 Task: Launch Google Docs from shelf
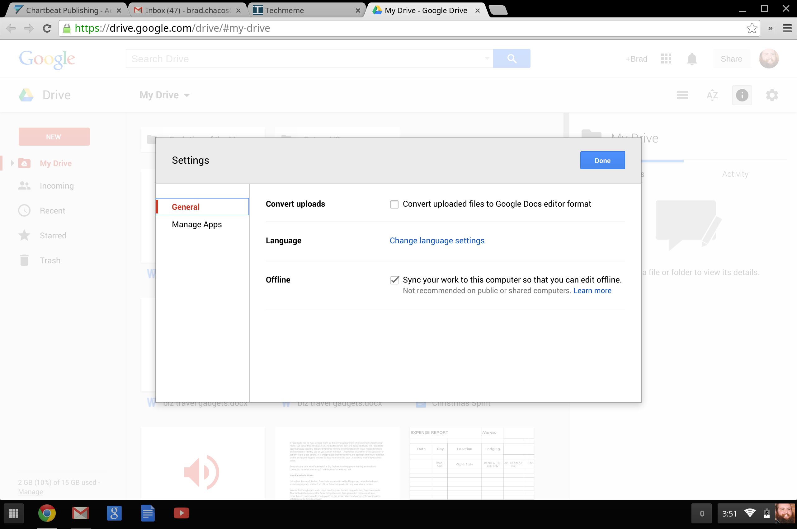point(148,513)
